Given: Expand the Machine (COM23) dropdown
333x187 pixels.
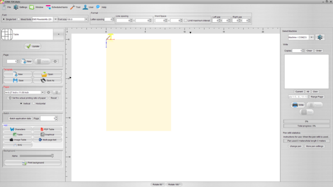Looking at the screenshot, I should pyautogui.click(x=311, y=37).
